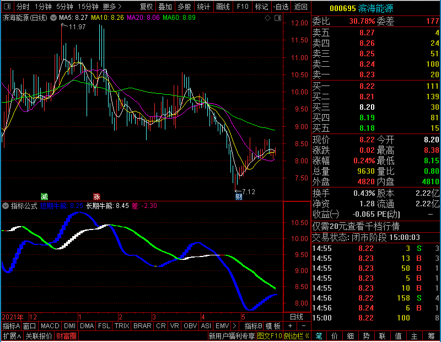This screenshot has width=441, height=342.
Task: Select the 值 value tab
Action: (398, 336)
